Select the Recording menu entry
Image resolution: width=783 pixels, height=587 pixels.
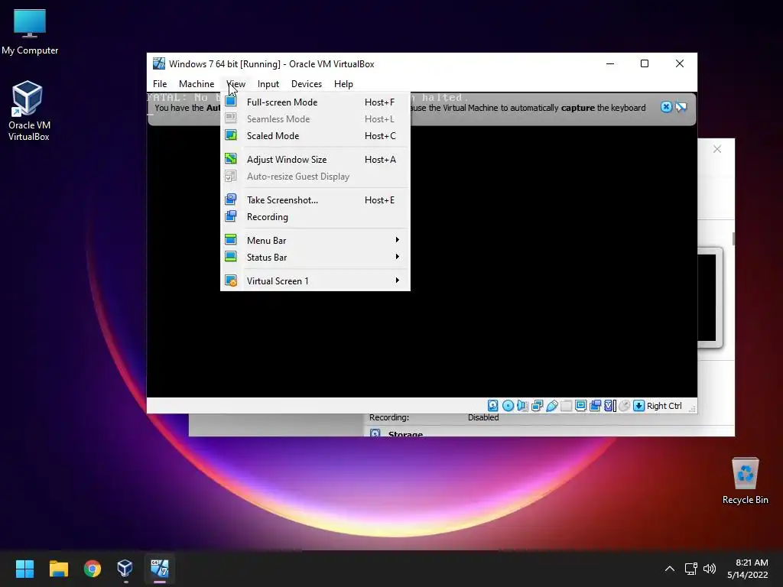point(315,216)
